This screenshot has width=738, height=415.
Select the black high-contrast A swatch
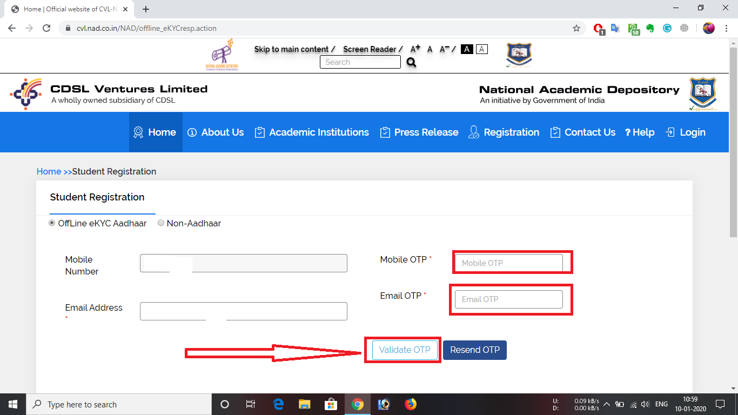(467, 49)
